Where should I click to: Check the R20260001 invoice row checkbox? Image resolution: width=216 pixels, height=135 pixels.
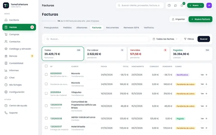click(x=46, y=74)
